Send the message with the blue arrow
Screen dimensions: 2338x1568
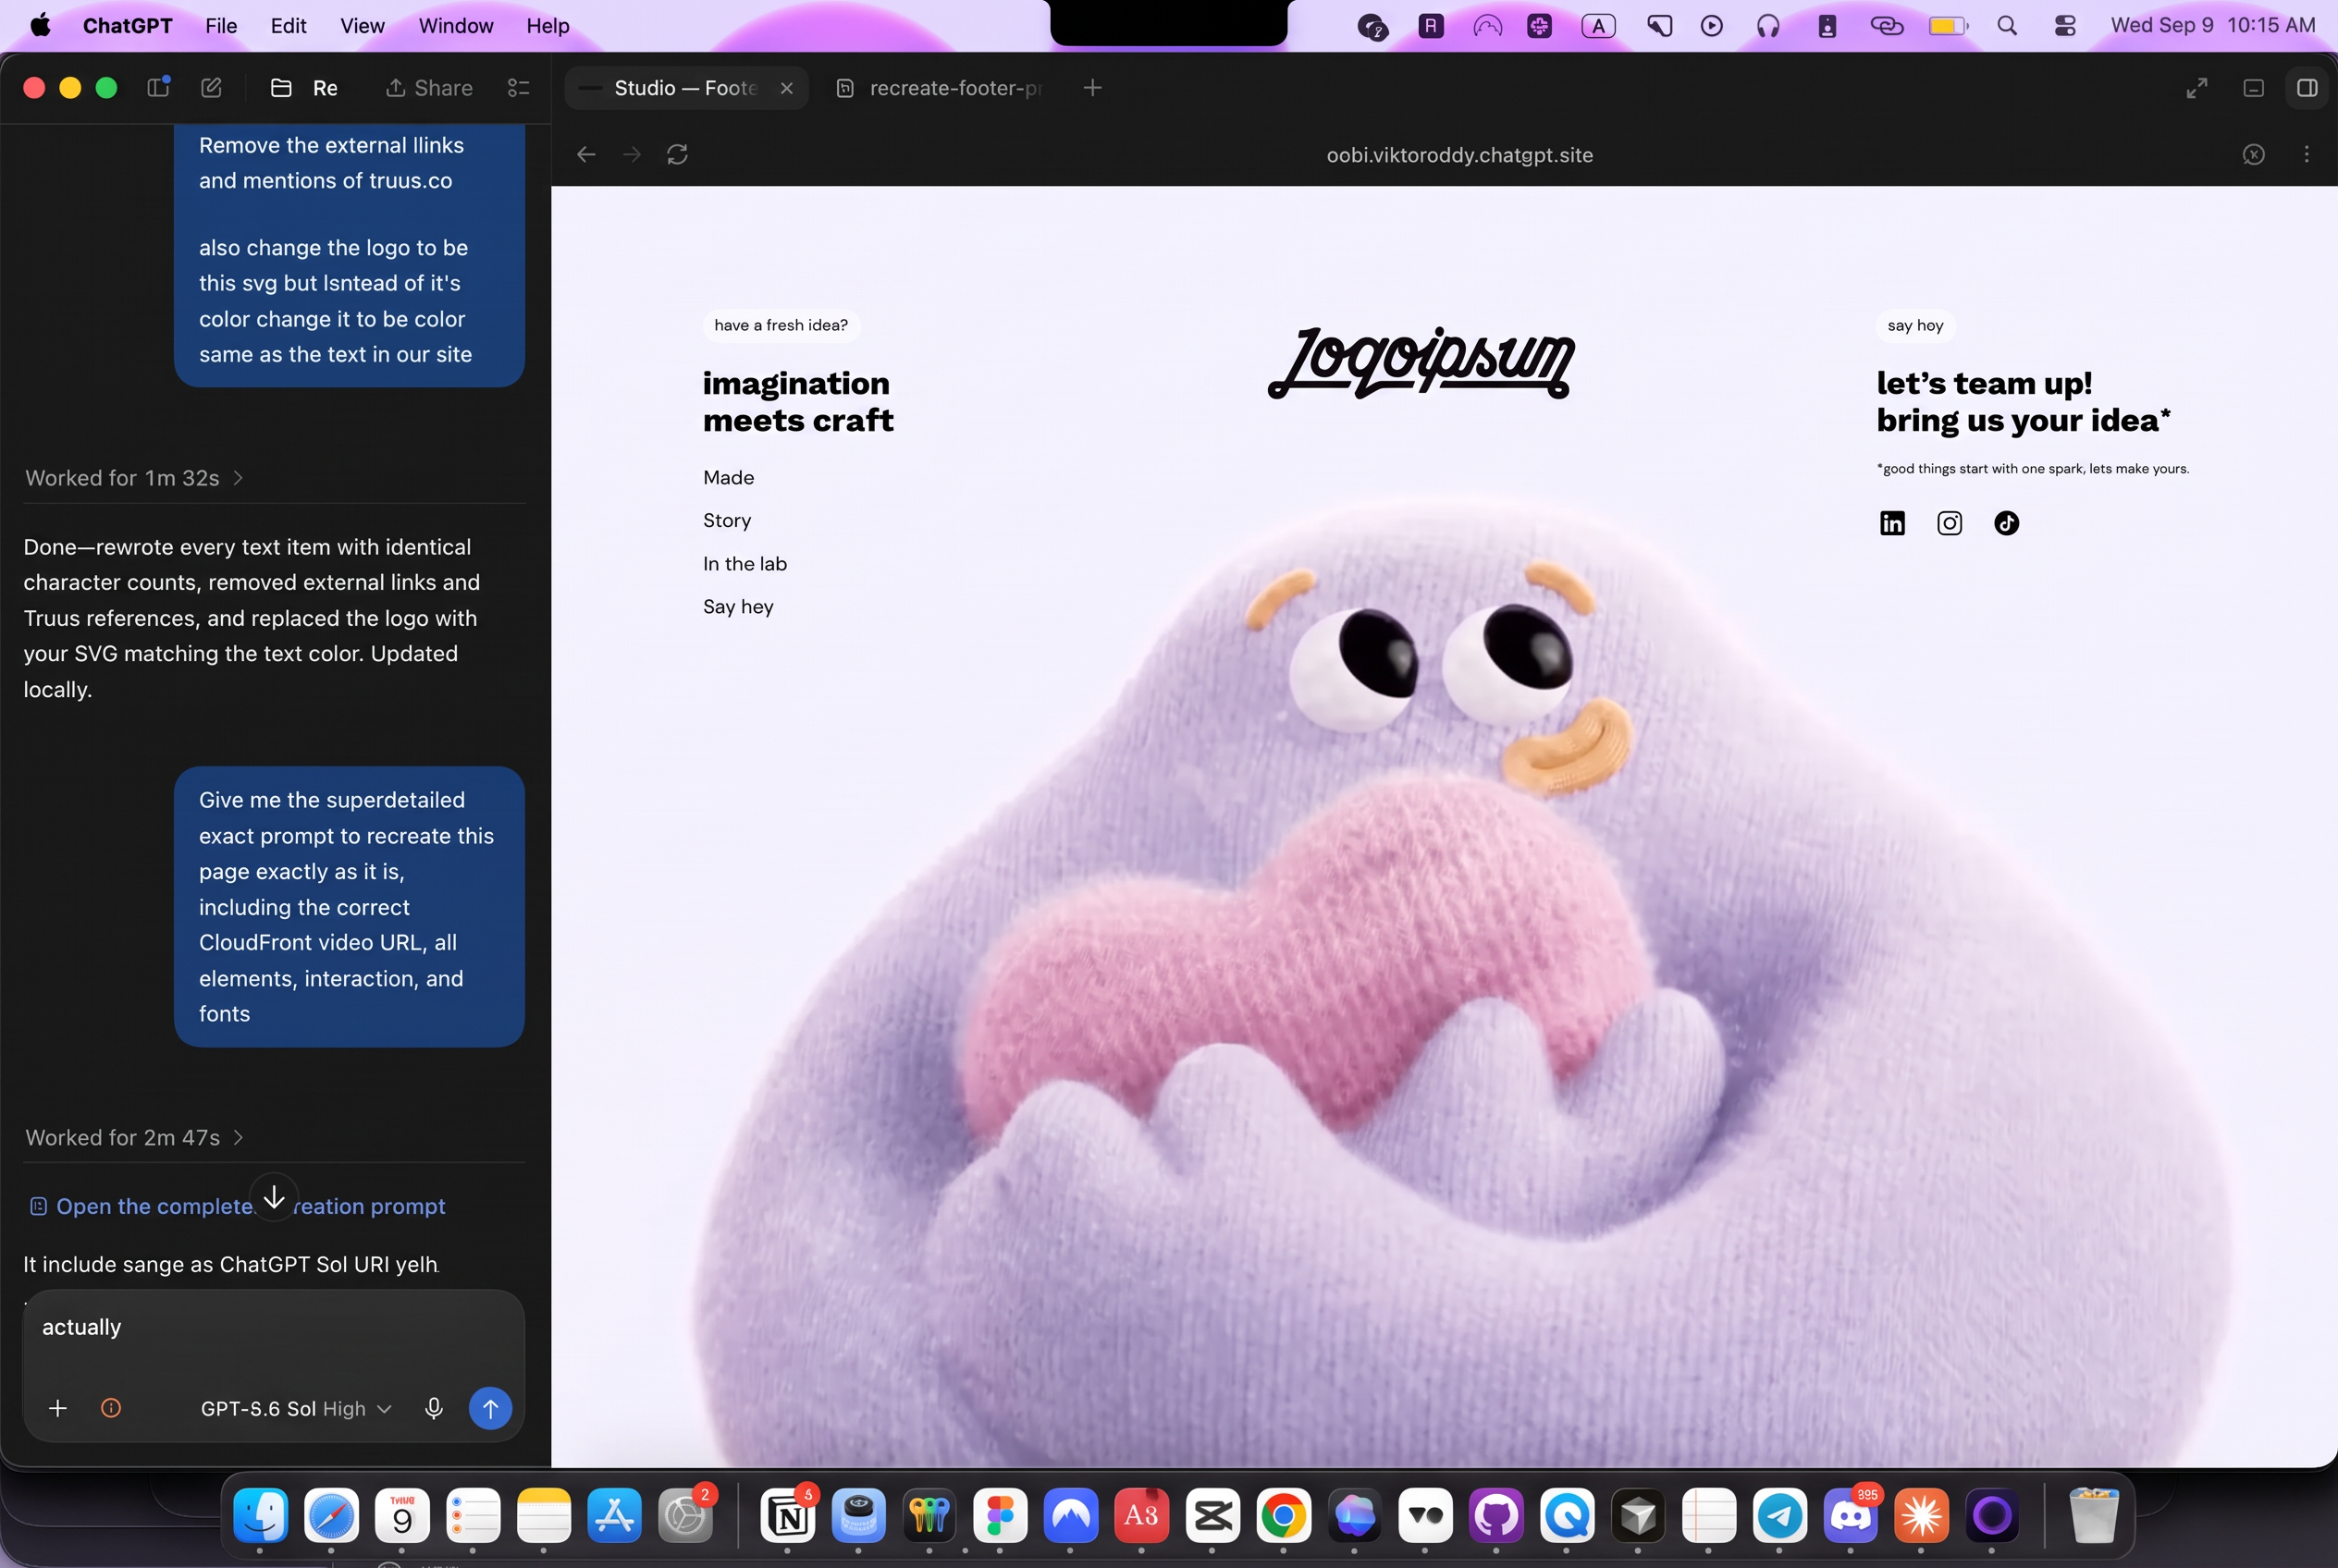490,1408
